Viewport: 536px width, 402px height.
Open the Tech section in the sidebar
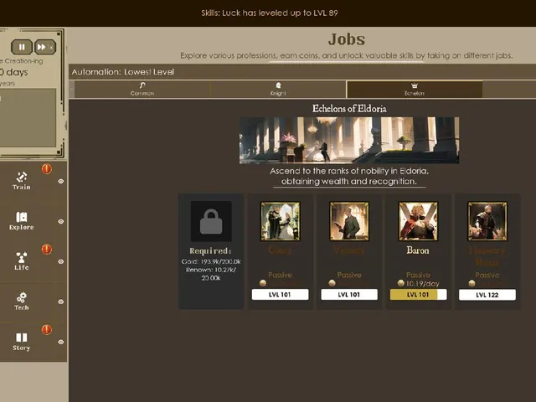pos(22,301)
